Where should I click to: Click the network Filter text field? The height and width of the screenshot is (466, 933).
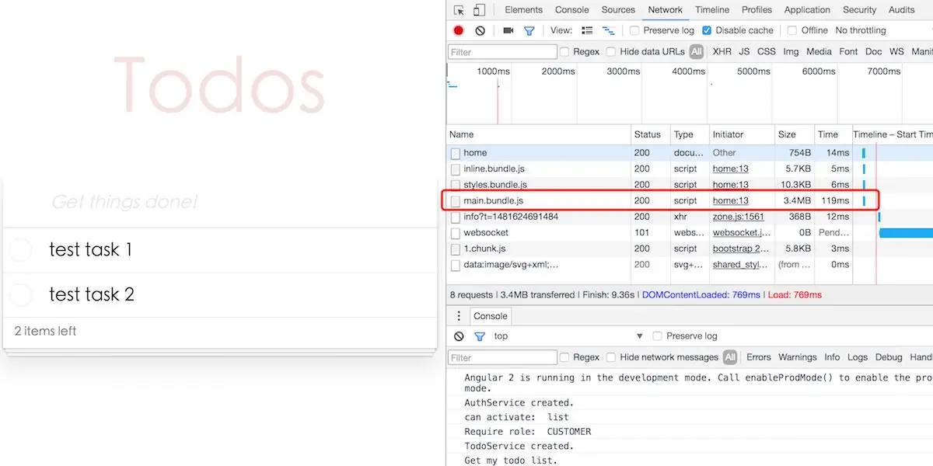(502, 52)
